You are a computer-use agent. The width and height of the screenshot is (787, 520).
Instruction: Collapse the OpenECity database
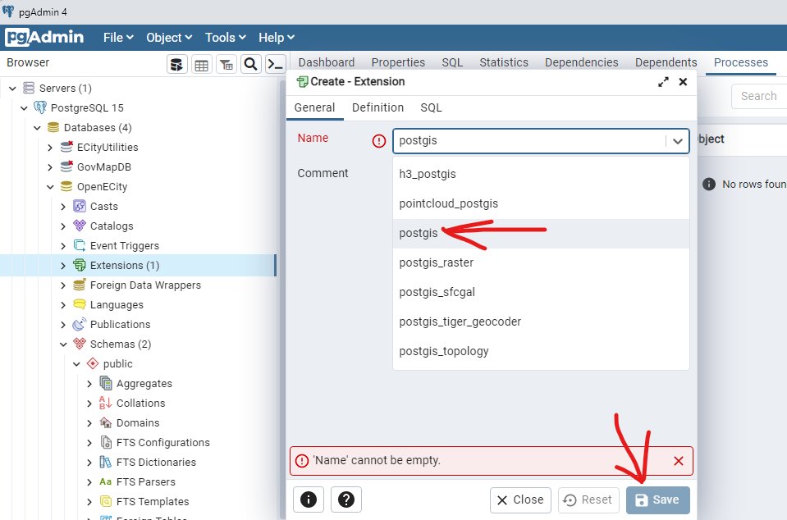[x=50, y=186]
